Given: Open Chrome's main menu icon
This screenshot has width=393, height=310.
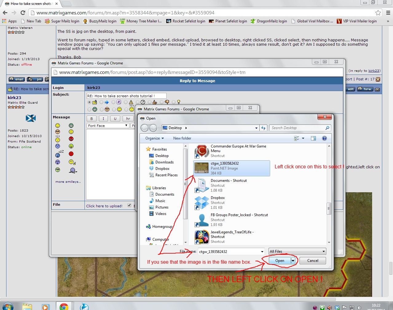Looking at the screenshot, I should pos(388,13).
